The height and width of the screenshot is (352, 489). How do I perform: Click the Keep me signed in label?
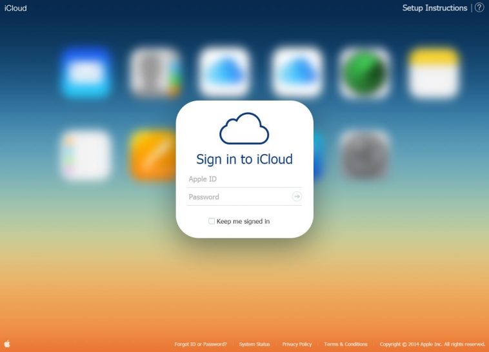(x=243, y=221)
